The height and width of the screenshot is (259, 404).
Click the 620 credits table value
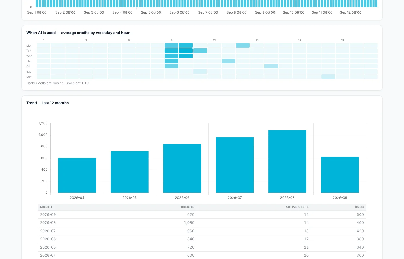pyautogui.click(x=191, y=215)
